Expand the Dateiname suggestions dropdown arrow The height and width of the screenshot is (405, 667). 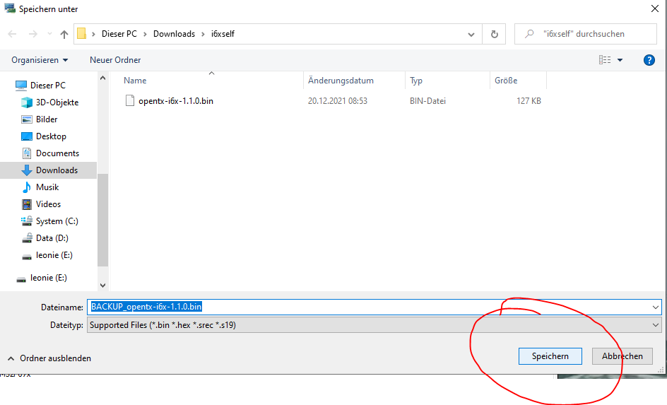click(x=656, y=307)
